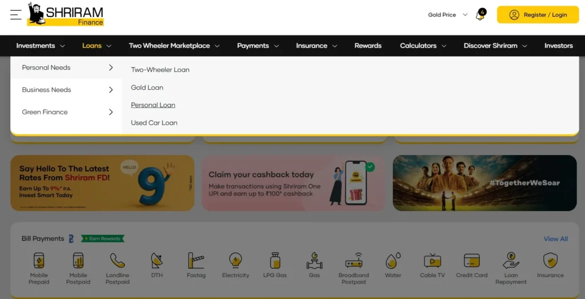Select Personal Needs category
The image size is (585, 299).
(x=66, y=67)
